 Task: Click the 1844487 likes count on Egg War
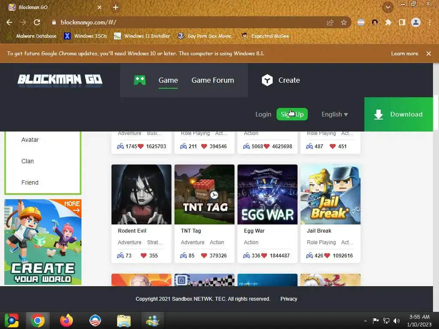[x=280, y=256]
